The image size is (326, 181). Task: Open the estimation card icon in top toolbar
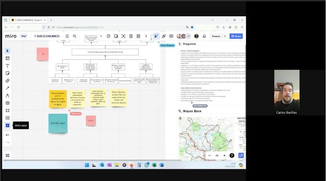coord(131,36)
